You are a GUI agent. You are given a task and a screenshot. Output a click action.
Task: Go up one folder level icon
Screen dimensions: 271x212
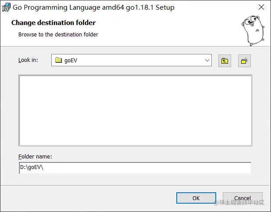coord(225,61)
